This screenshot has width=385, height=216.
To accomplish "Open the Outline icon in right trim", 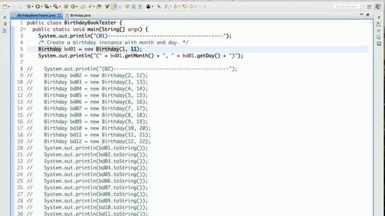I will pos(379,31).
